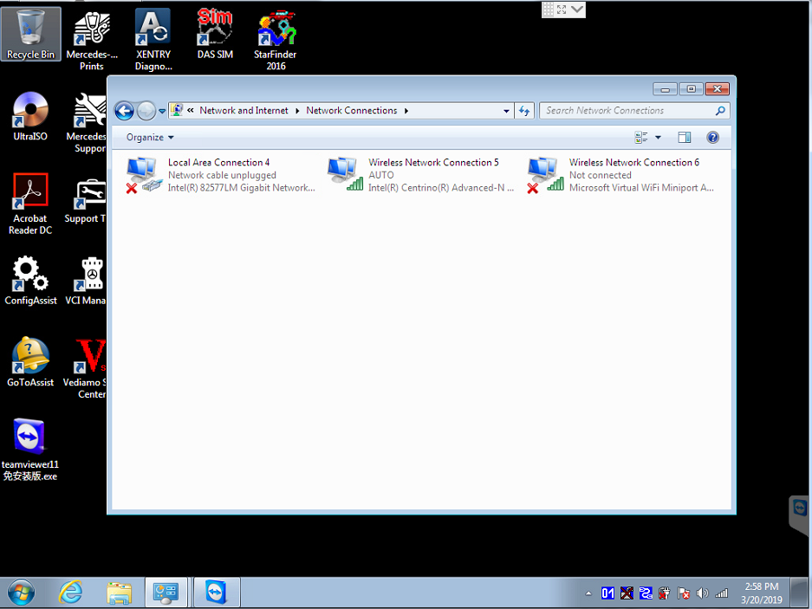The height and width of the screenshot is (609, 812).
Task: Open Windows Explorer from taskbar
Action: pos(119,593)
